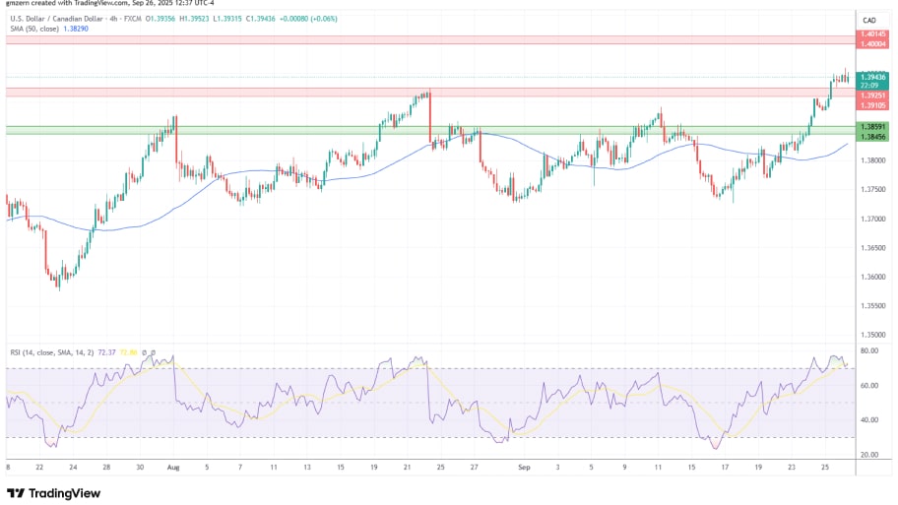The height and width of the screenshot is (505, 898).
Task: Click the 1.39251 red zone price label
Action: point(872,95)
